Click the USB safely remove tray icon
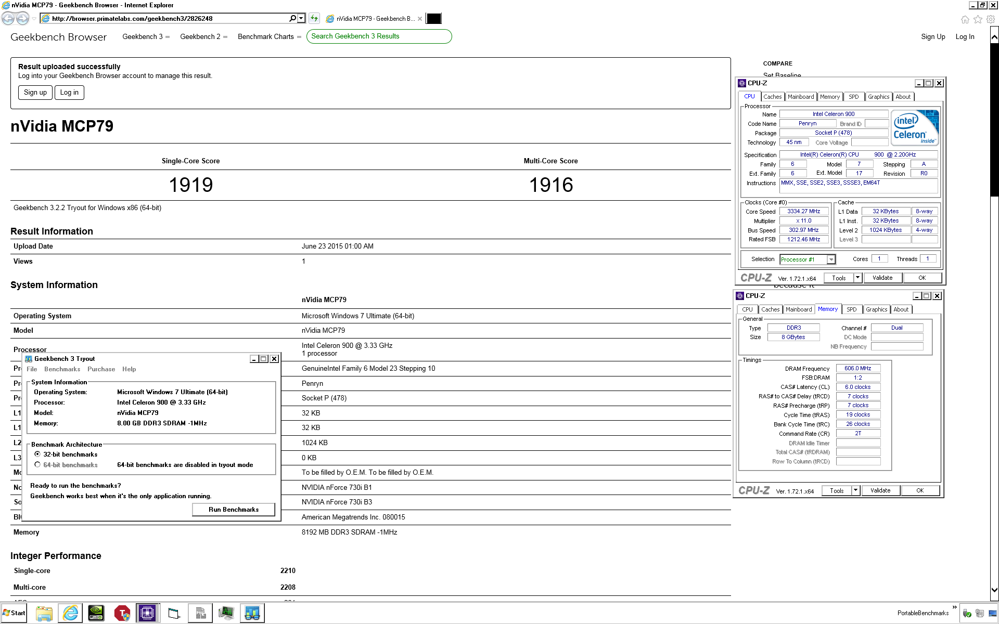Image resolution: width=999 pixels, height=624 pixels. point(967,614)
